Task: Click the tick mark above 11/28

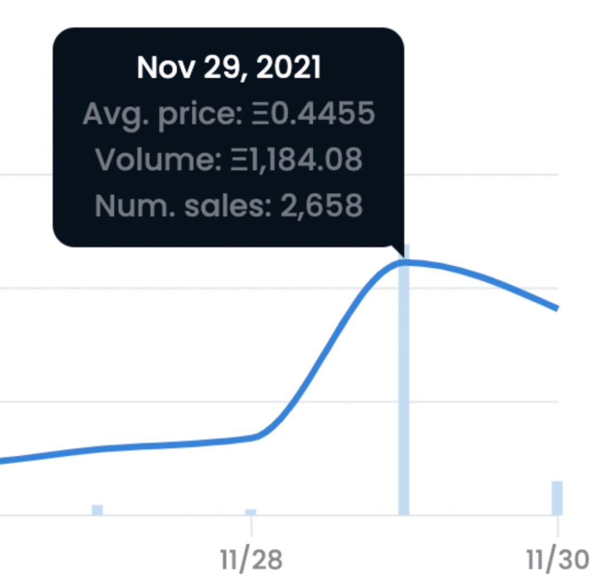Action: coord(251,526)
